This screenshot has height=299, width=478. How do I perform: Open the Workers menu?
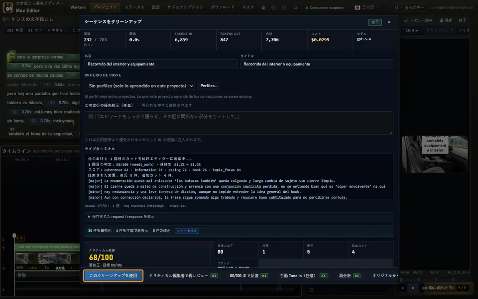pos(78,7)
